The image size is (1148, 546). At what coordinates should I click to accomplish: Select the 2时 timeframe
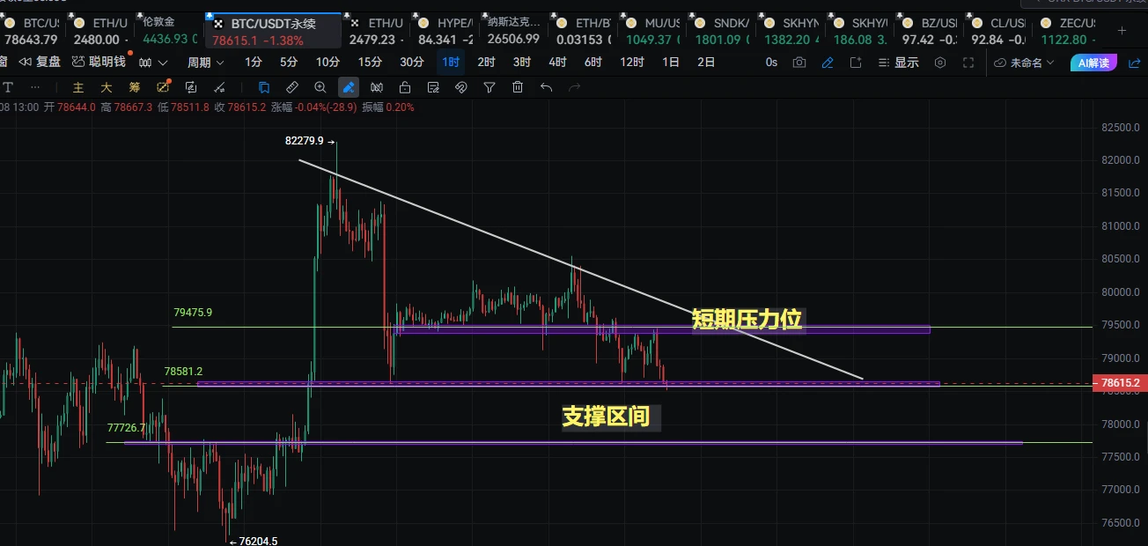pyautogui.click(x=486, y=63)
